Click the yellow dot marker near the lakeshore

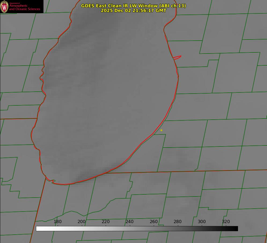click(161, 130)
